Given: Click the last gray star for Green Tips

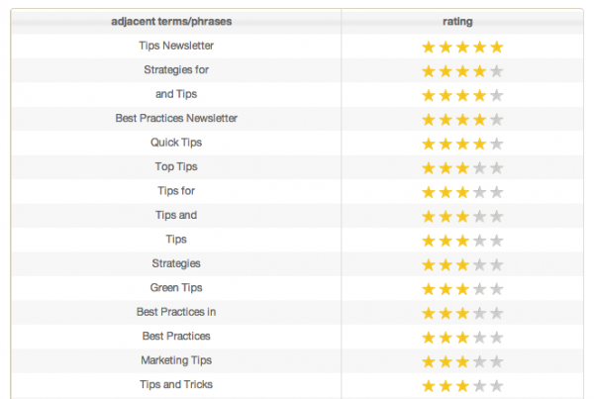Looking at the screenshot, I should 496,289.
